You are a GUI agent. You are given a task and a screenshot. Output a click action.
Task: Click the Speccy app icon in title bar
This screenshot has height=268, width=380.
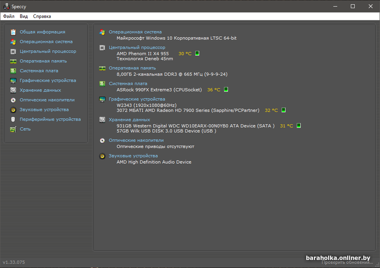pyautogui.click(x=6, y=6)
